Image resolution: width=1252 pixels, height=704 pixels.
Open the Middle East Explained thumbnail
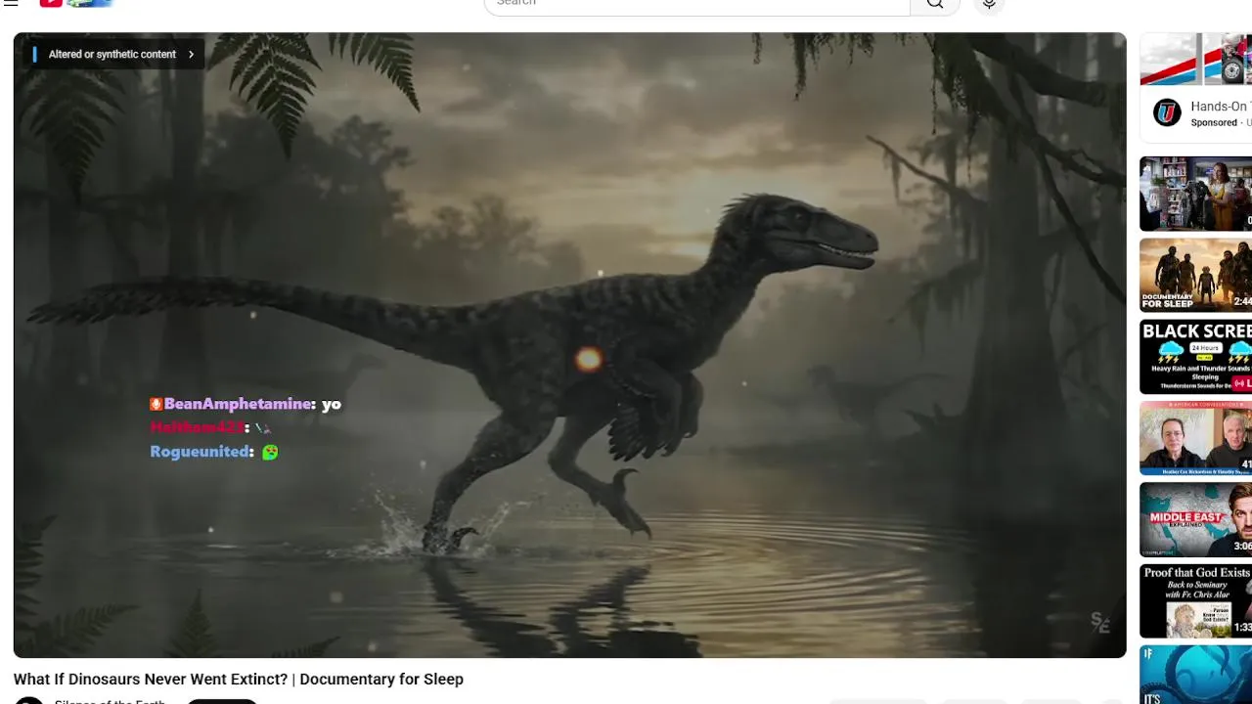click(x=1195, y=519)
